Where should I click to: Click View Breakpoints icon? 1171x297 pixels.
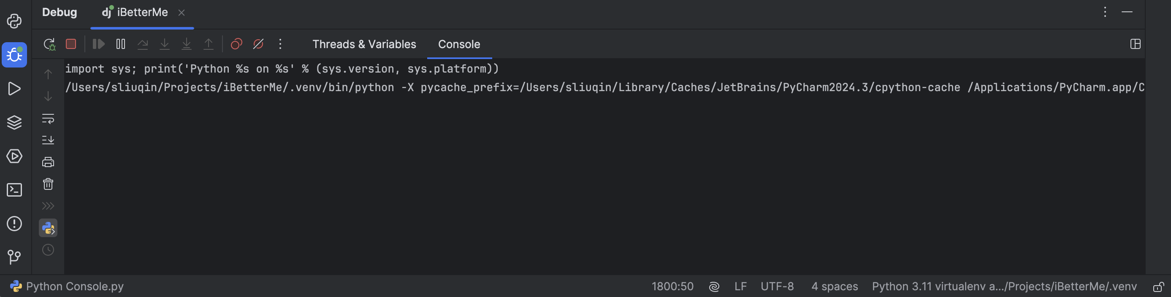(236, 44)
